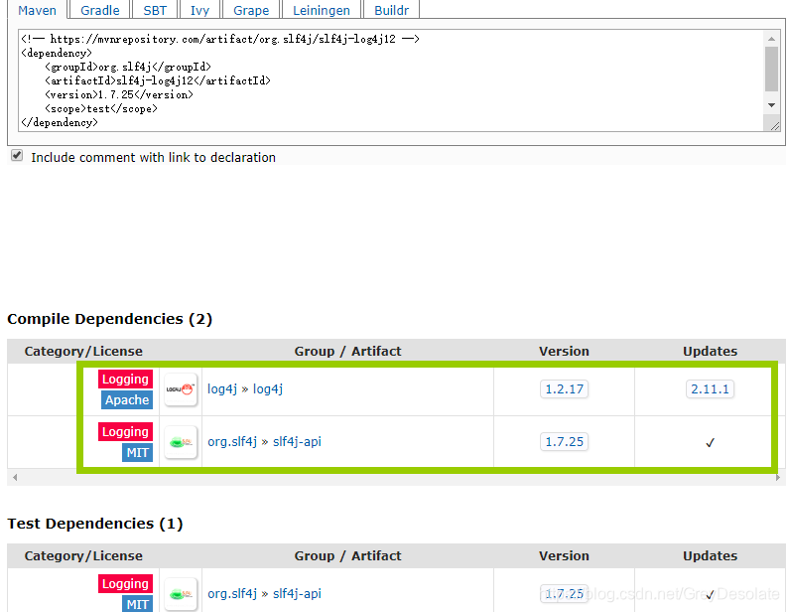789x612 pixels.
Task: Open org.slf4j group link in Compile Dependencies
Action: (232, 442)
